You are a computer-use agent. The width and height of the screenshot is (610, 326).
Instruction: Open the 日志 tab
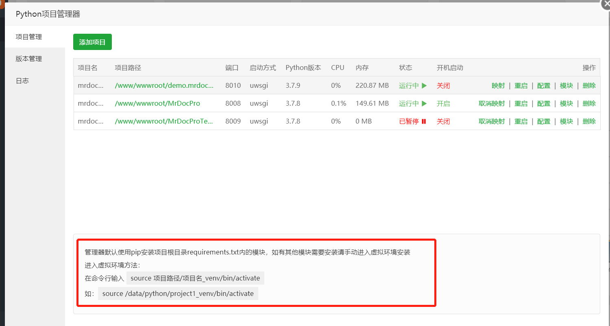[22, 81]
